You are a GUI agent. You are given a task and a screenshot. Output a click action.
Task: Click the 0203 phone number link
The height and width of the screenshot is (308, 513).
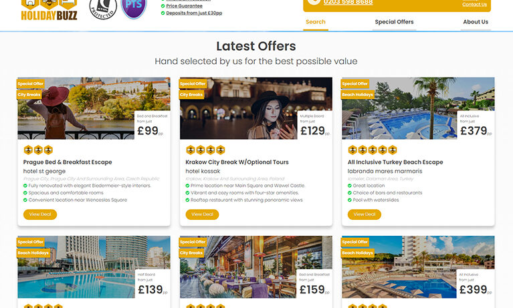click(348, 3)
